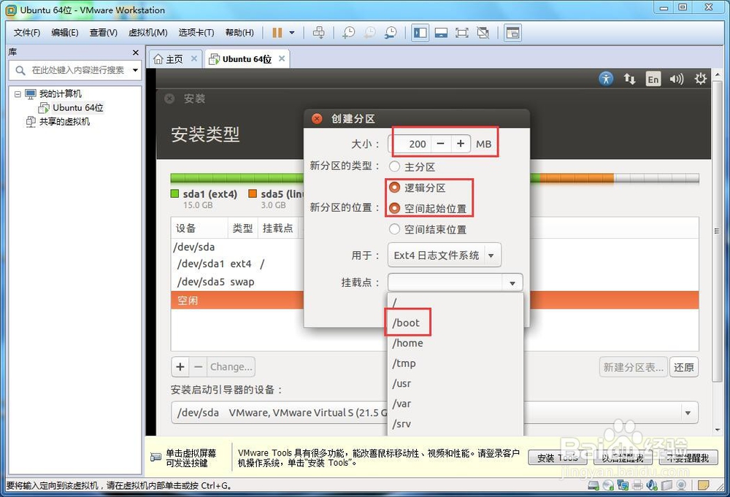Switch to the 主页 home tab

174,59
